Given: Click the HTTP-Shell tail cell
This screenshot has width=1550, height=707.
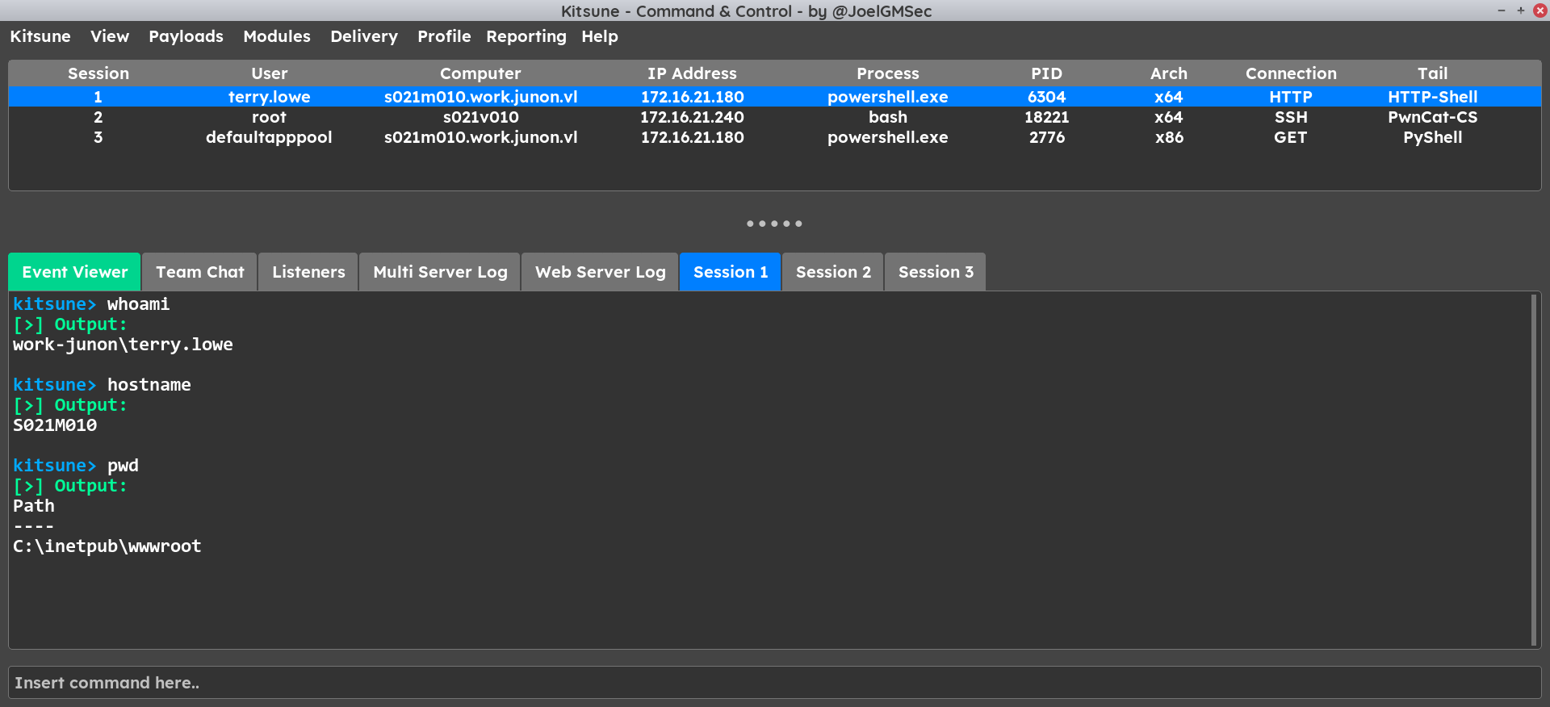Looking at the screenshot, I should (x=1433, y=97).
